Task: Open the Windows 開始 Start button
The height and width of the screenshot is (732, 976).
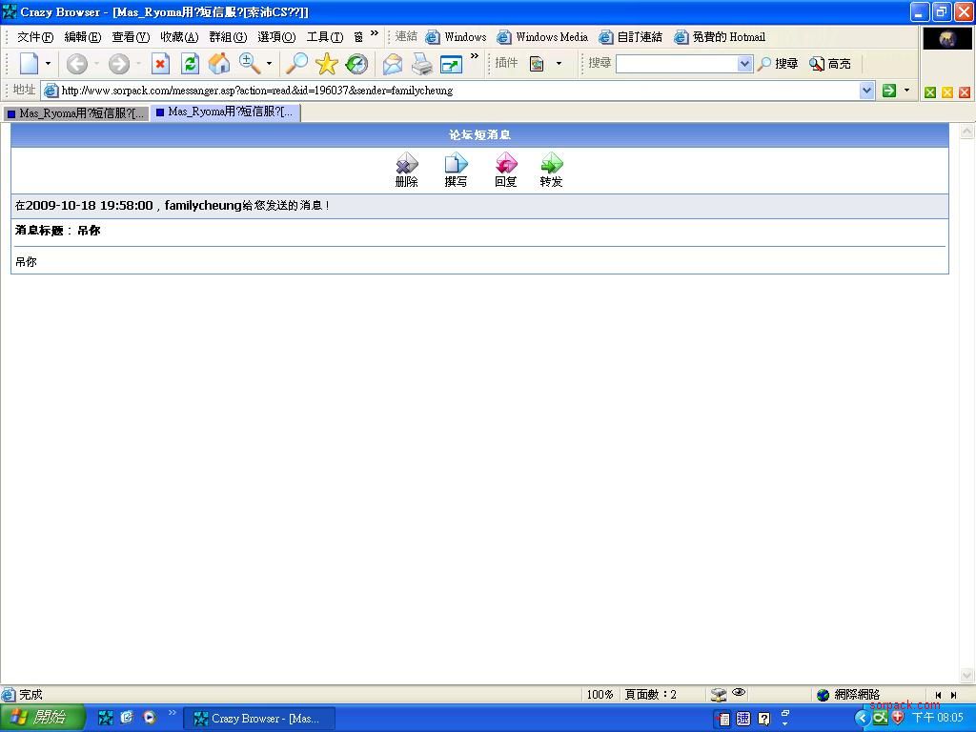Action: pos(41,718)
